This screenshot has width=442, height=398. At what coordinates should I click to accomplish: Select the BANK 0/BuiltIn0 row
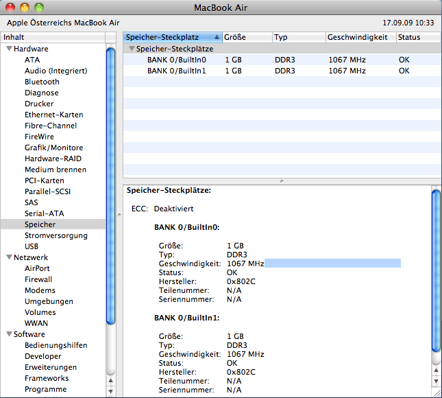[176, 60]
